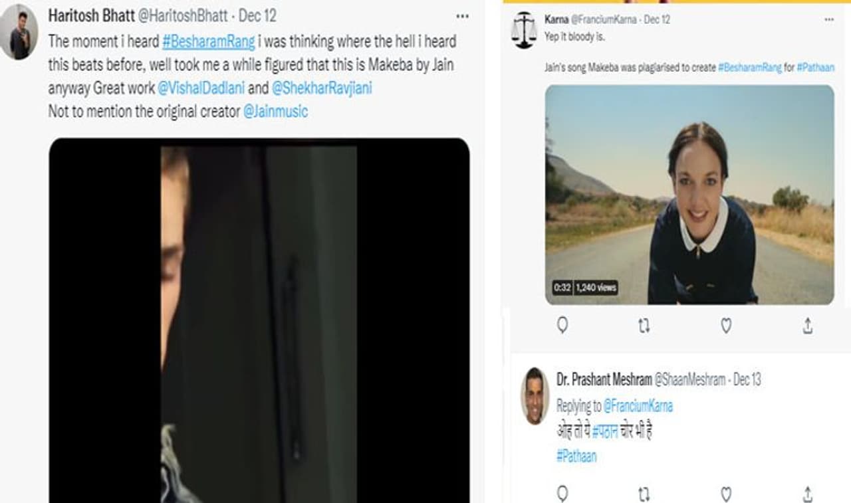
Task: Open the @Jainmusic mention link
Action: 275,112
